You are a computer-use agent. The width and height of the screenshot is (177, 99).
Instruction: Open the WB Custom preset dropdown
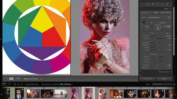(x=163, y=23)
